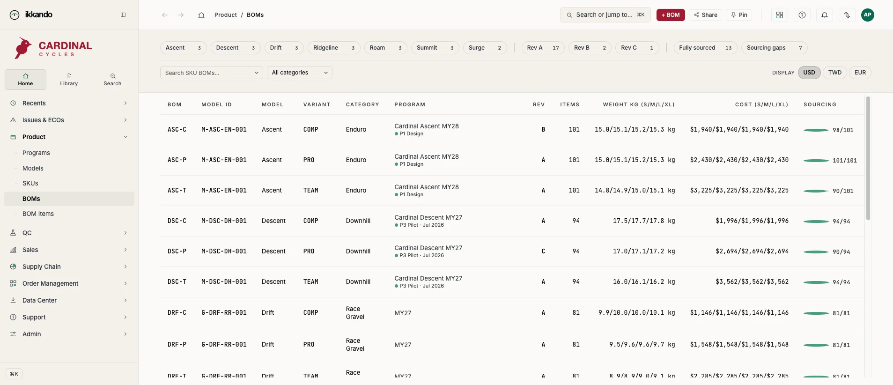Open the apps grid icon
Viewport: 893px width, 385px height.
780,15
